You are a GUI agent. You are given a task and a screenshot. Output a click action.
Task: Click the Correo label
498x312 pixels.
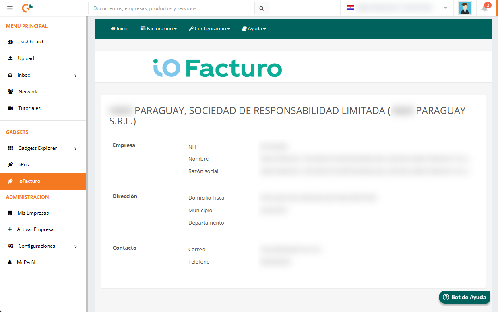197,249
